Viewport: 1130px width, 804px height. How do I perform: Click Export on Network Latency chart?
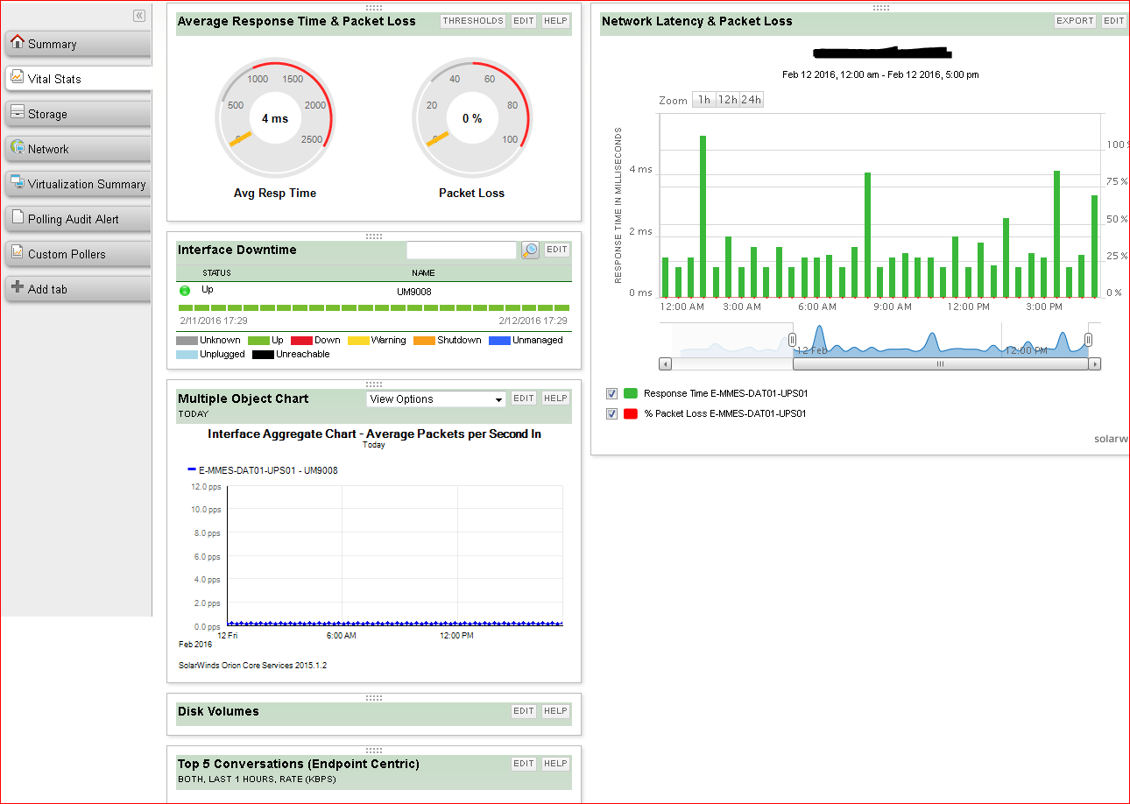pos(1075,21)
